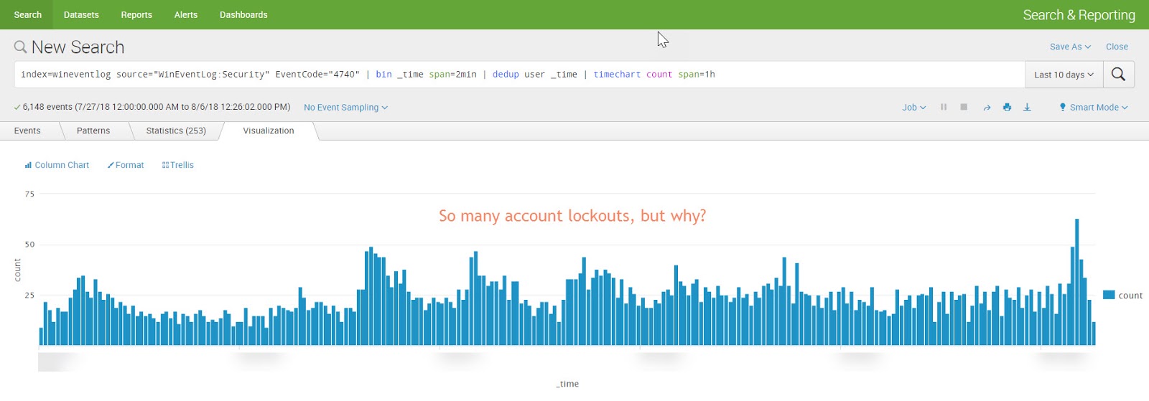Screen dimensions: 1149x401
Task: Go to the Search nav item
Action: point(28,14)
